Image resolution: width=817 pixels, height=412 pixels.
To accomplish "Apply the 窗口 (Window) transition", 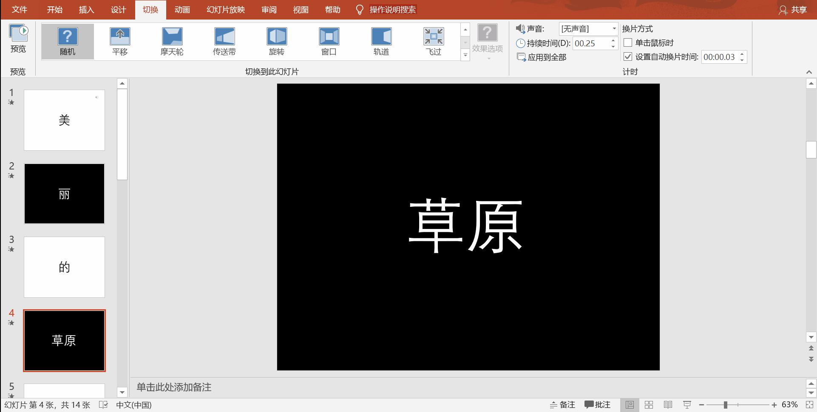I will point(329,40).
